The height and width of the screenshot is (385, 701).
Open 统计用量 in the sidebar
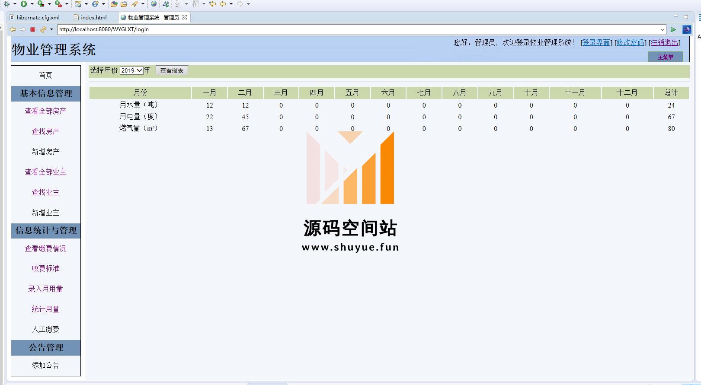(x=45, y=309)
